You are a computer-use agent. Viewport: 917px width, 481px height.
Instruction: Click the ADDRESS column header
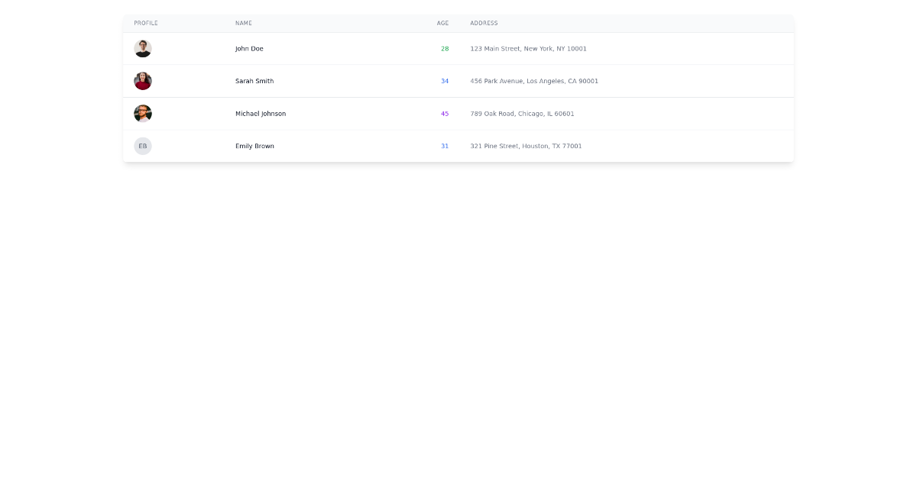[484, 23]
